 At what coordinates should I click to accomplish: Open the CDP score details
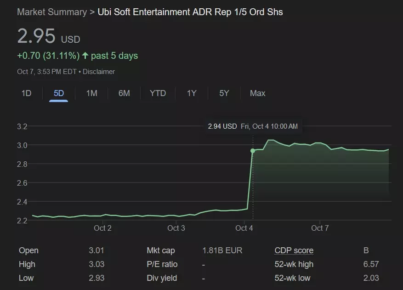pyautogui.click(x=294, y=250)
